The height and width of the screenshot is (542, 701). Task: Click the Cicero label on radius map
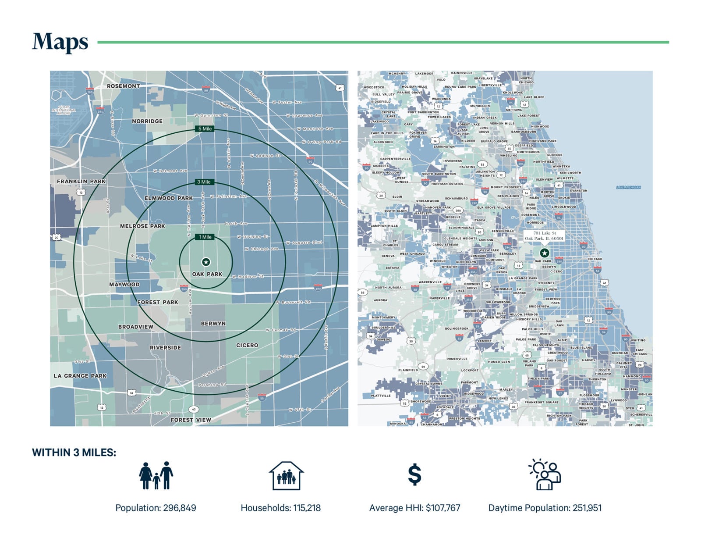point(247,345)
